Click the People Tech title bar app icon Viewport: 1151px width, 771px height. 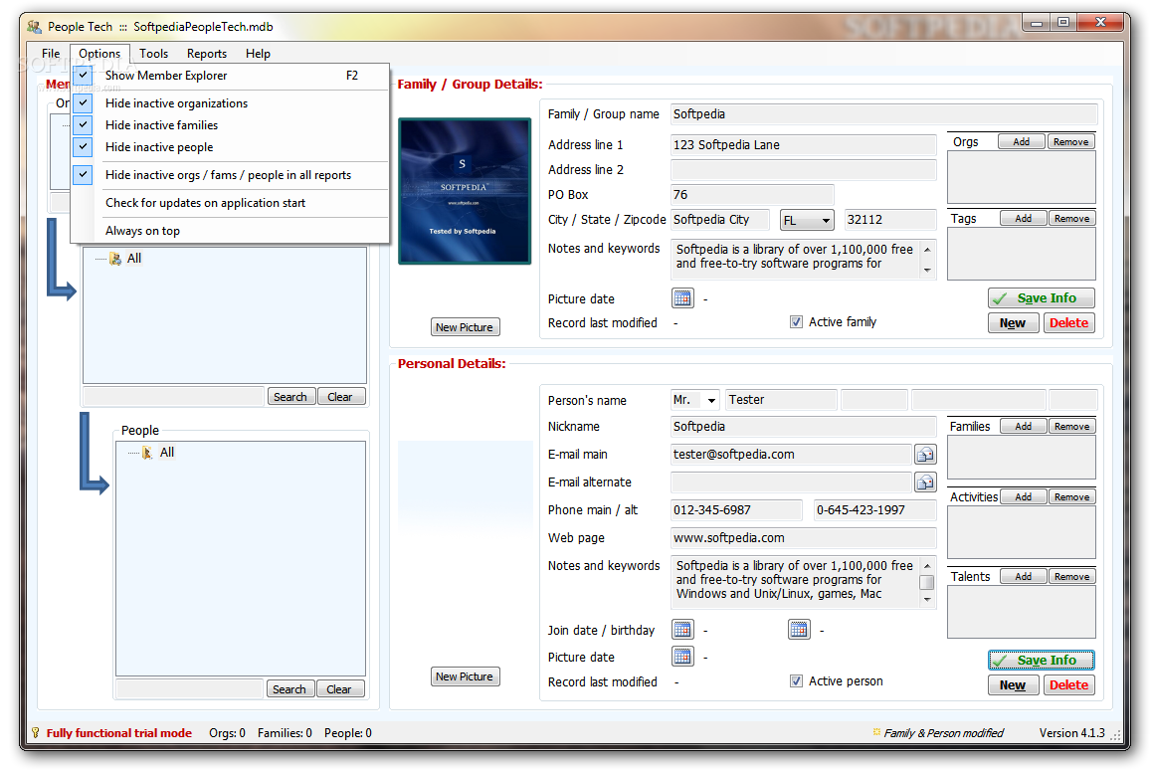(x=34, y=27)
